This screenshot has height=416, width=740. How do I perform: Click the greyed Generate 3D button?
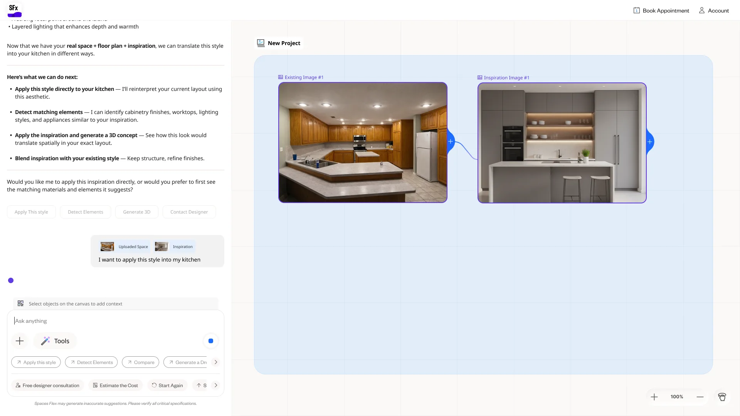pyautogui.click(x=137, y=212)
